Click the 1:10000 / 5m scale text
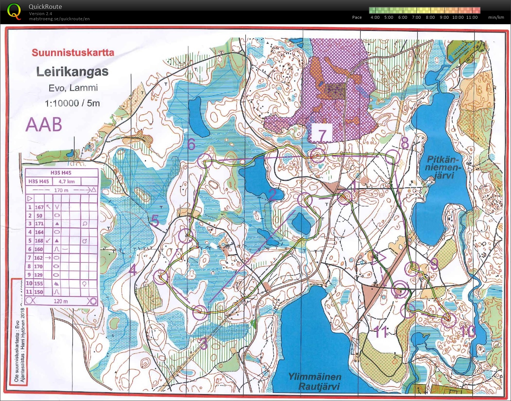This screenshot has height=401, width=511. [x=72, y=103]
